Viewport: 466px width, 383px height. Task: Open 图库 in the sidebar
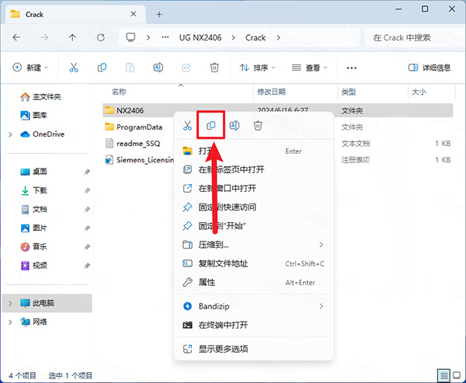33,115
